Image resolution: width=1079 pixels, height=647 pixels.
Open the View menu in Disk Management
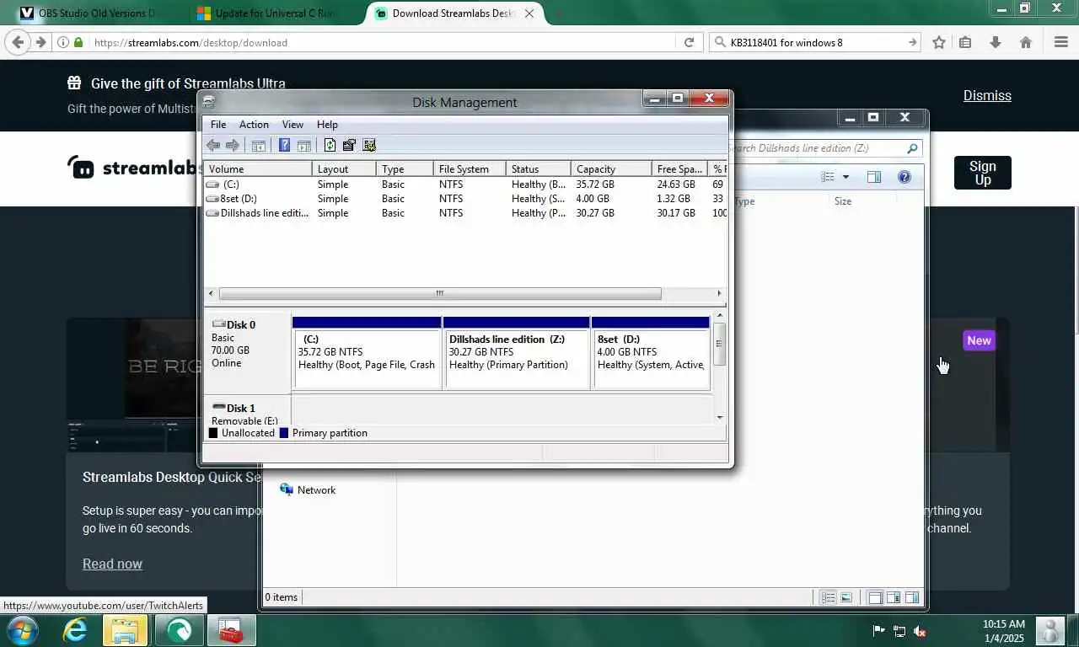pyautogui.click(x=293, y=124)
